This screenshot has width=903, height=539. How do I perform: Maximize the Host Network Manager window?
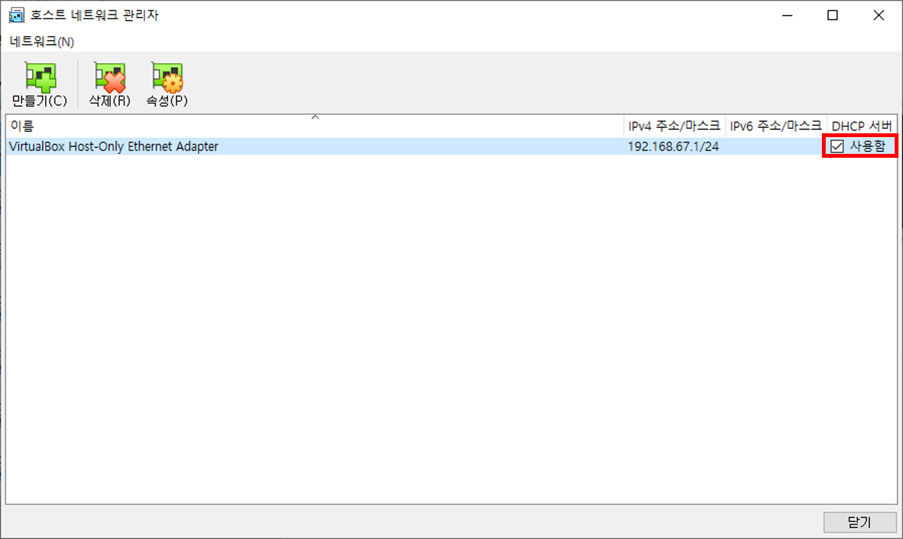click(x=832, y=15)
